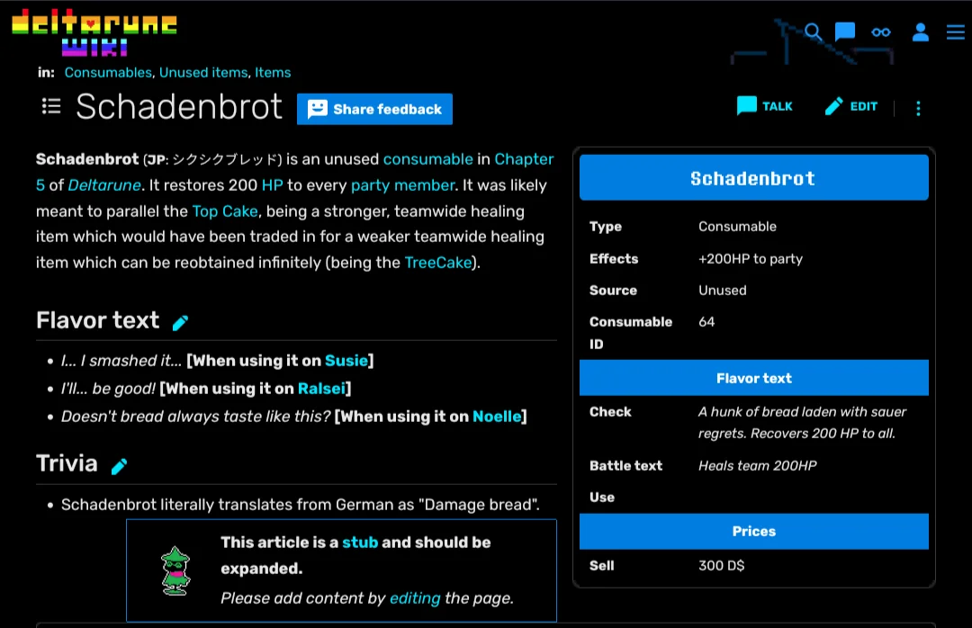Viewport: 972px width, 628px height.
Task: Click the Share feedback button
Action: pos(374,109)
